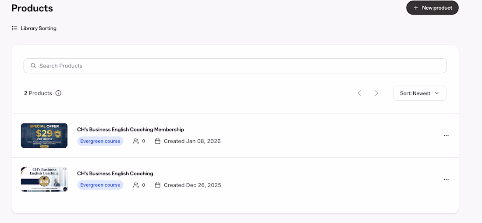Screen dimensions: 482x223
Task: Expand the Sort: Newest dropdown
Action: (x=419, y=93)
